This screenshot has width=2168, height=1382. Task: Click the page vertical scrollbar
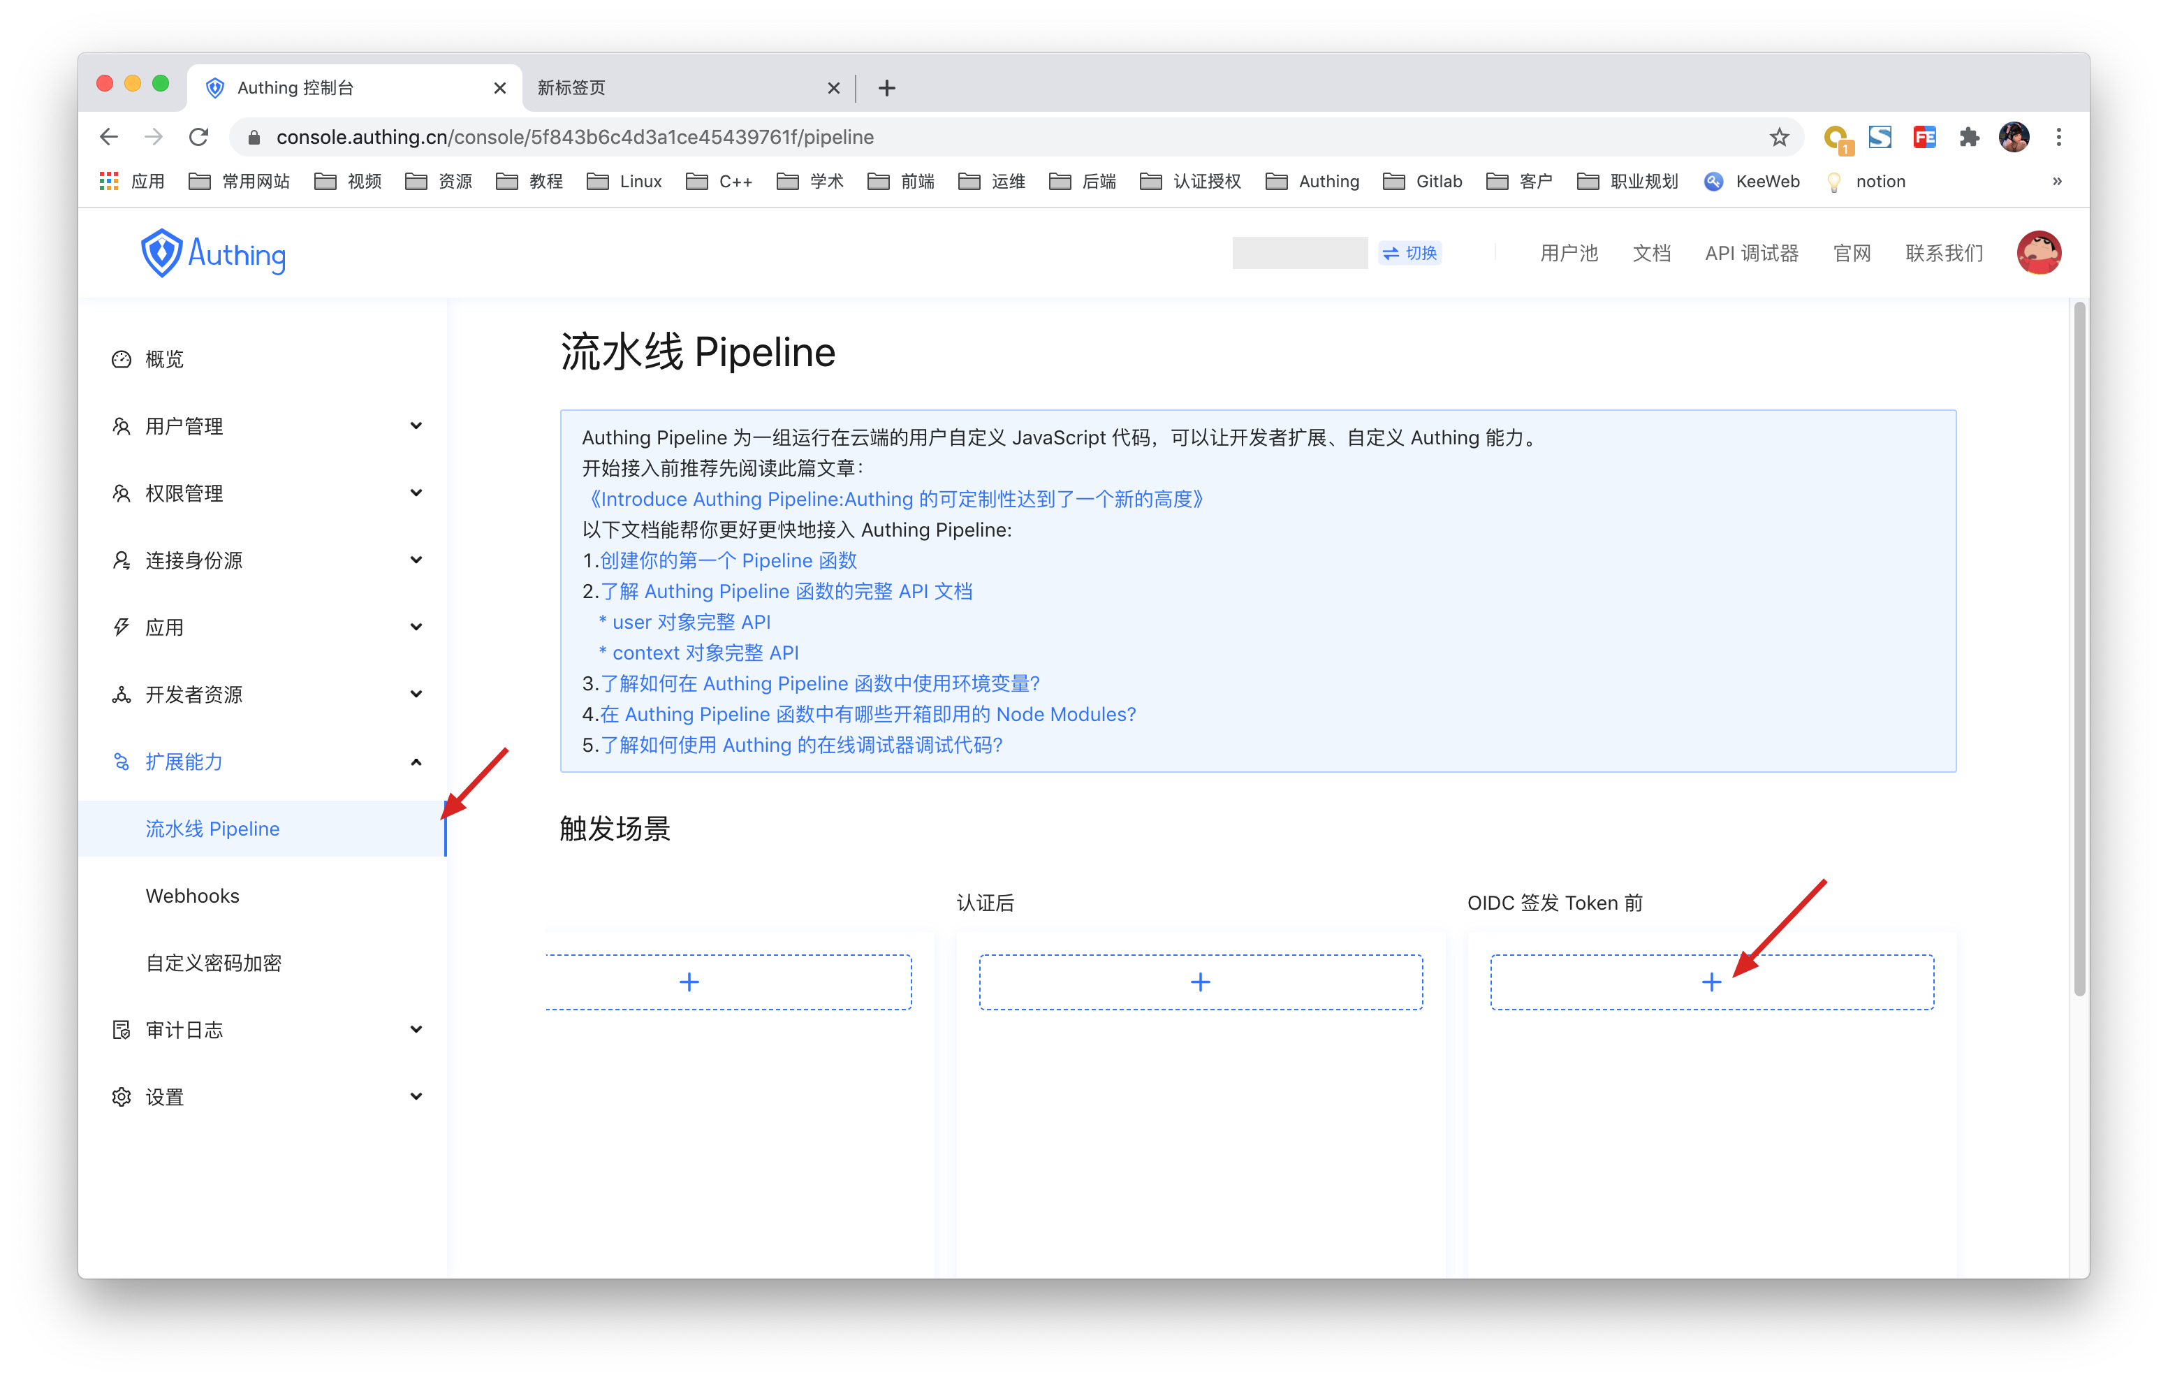pos(2079,648)
